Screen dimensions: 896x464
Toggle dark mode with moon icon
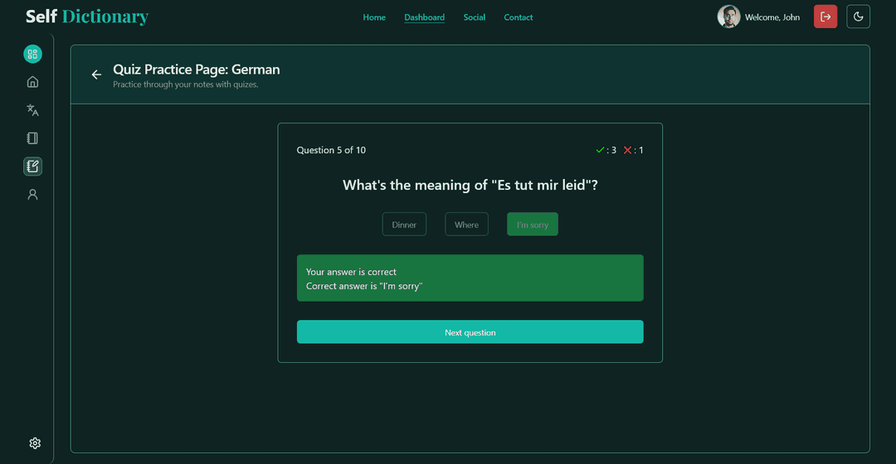pos(858,17)
